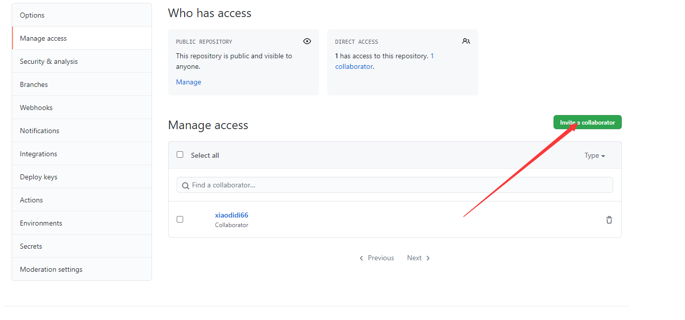Tick the Select all checkbox
The width and height of the screenshot is (685, 320).
pyautogui.click(x=180, y=155)
